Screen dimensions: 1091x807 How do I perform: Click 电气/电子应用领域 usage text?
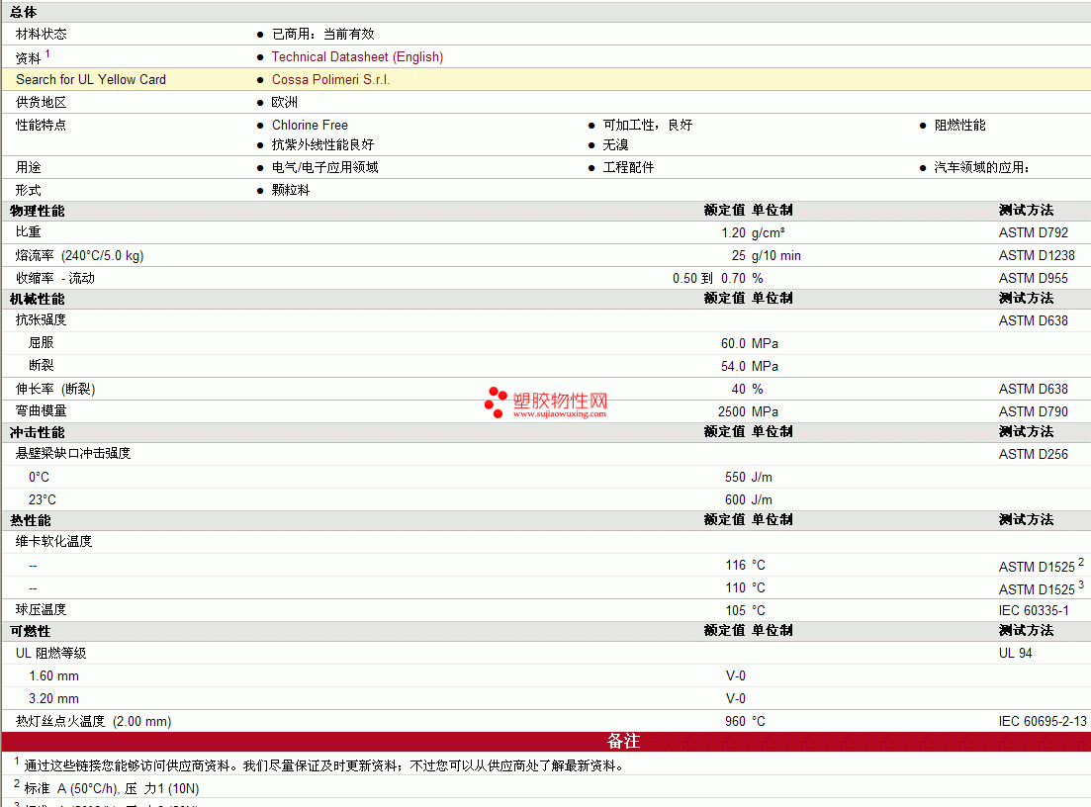point(325,168)
